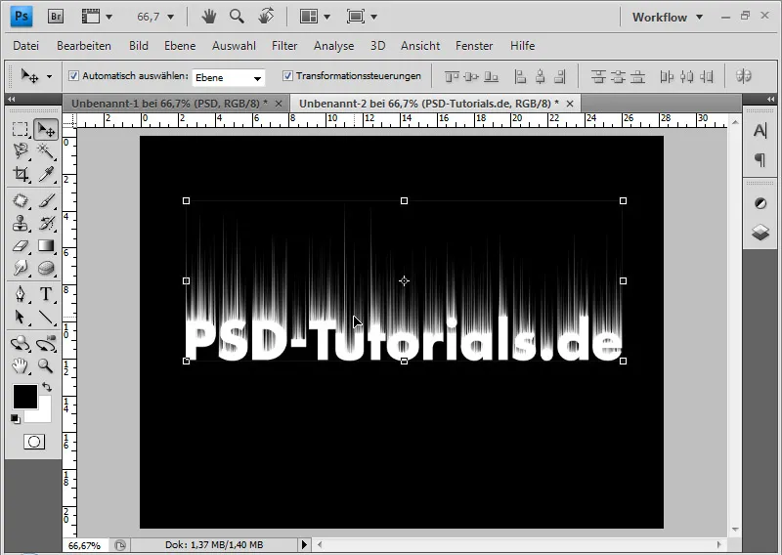This screenshot has height=555, width=782.
Task: Click the Rotate View tool in top bar
Action: click(x=266, y=17)
